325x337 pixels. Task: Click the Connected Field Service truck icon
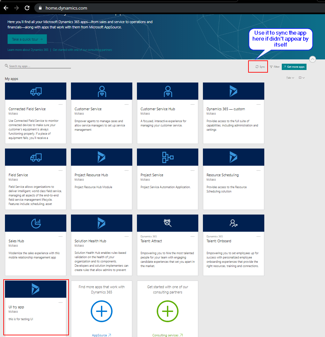tap(36, 91)
